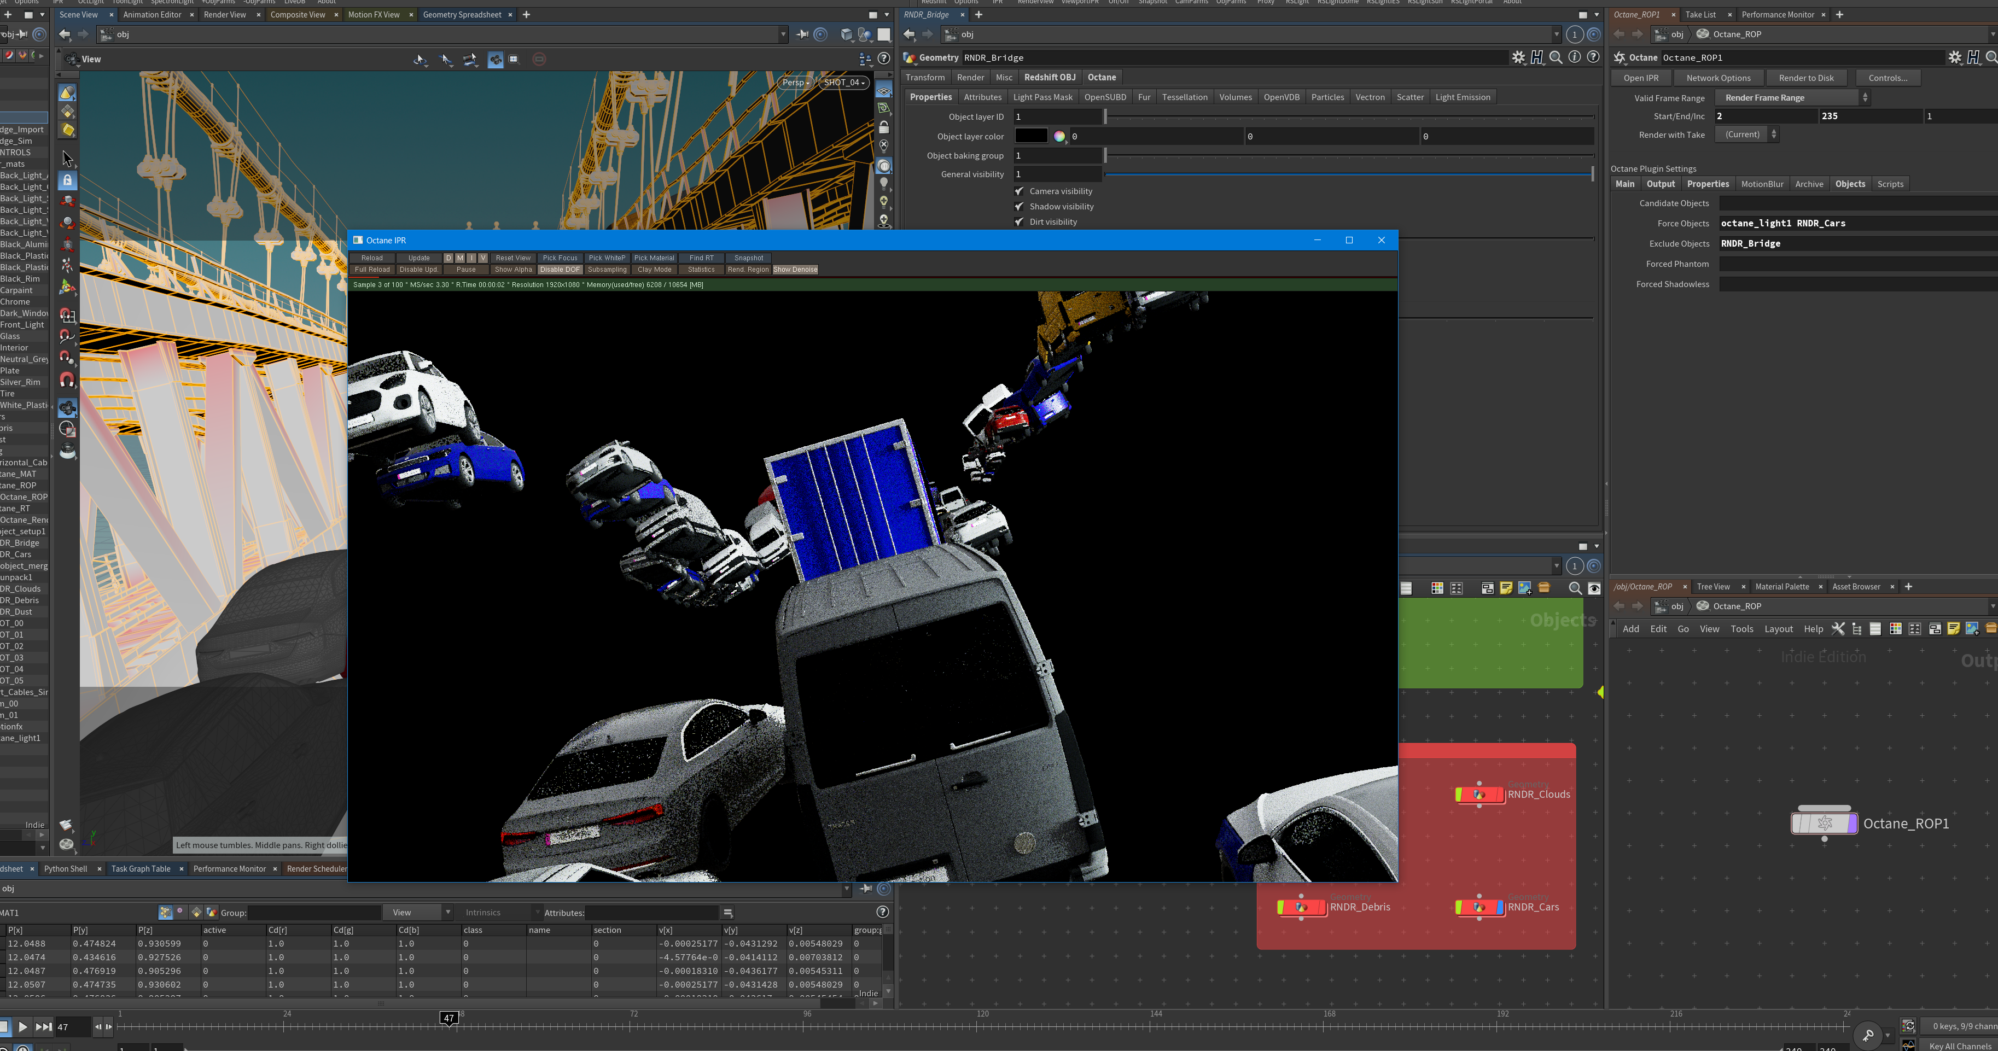The image size is (1998, 1051).
Task: Click the Render to Disk button
Action: (1805, 78)
